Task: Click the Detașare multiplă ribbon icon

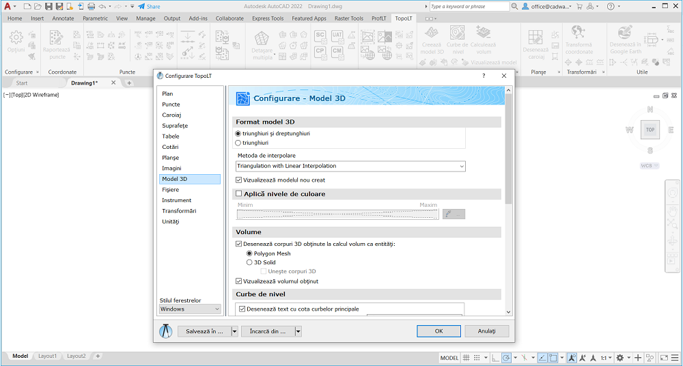Action: (262, 39)
